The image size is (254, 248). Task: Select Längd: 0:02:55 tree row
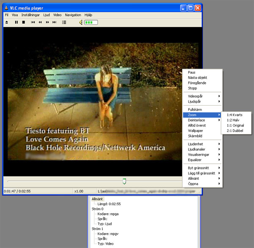coord(109,204)
